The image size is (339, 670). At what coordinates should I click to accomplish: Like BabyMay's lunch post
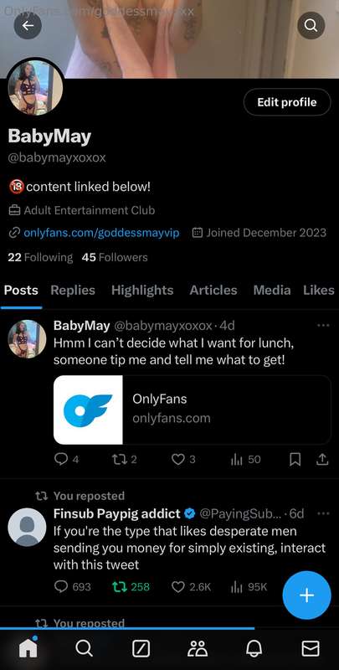click(x=177, y=459)
